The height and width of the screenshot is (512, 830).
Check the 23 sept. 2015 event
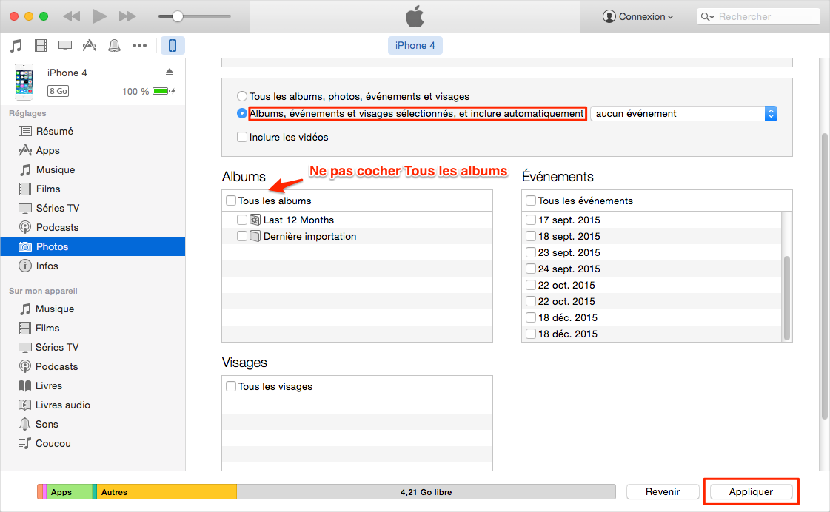click(531, 252)
